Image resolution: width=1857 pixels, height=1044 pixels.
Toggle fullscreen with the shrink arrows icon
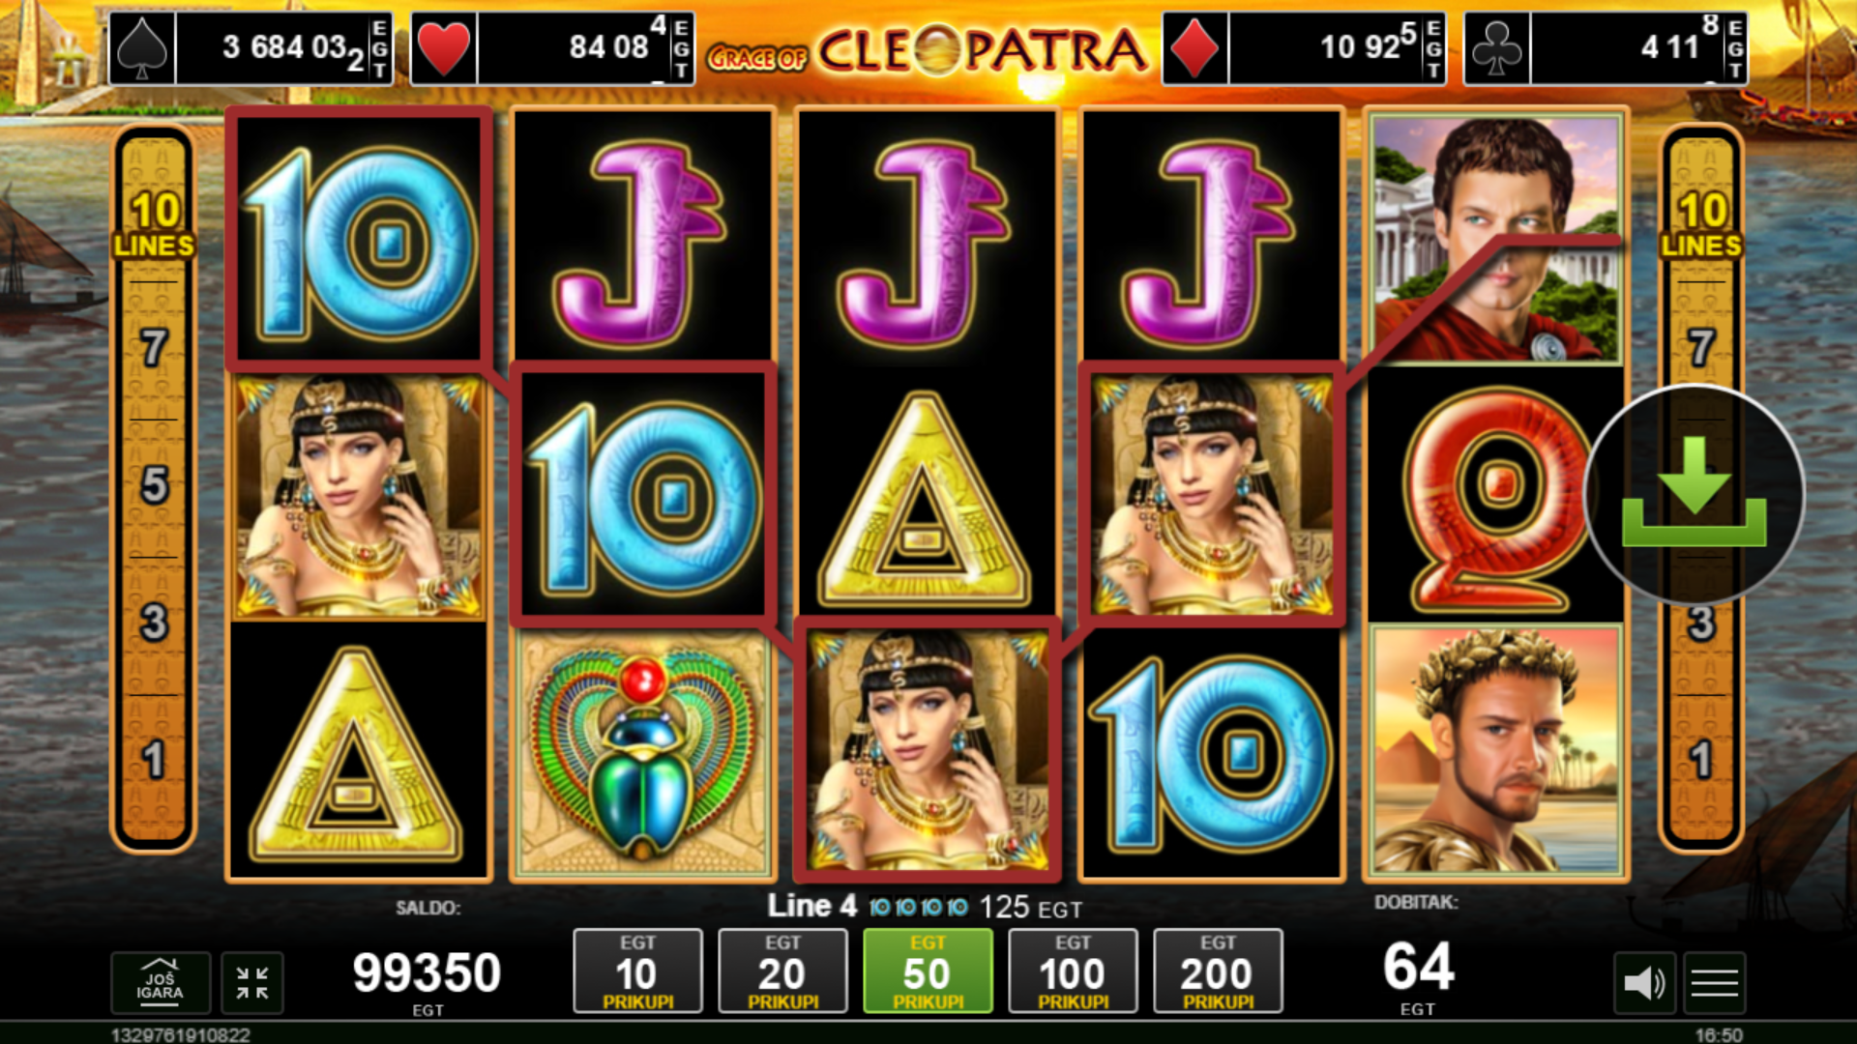click(x=252, y=983)
